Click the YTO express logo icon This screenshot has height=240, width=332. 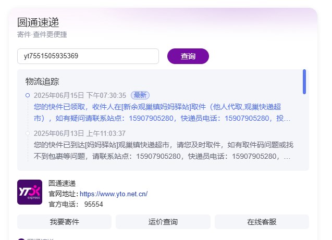tap(30, 192)
